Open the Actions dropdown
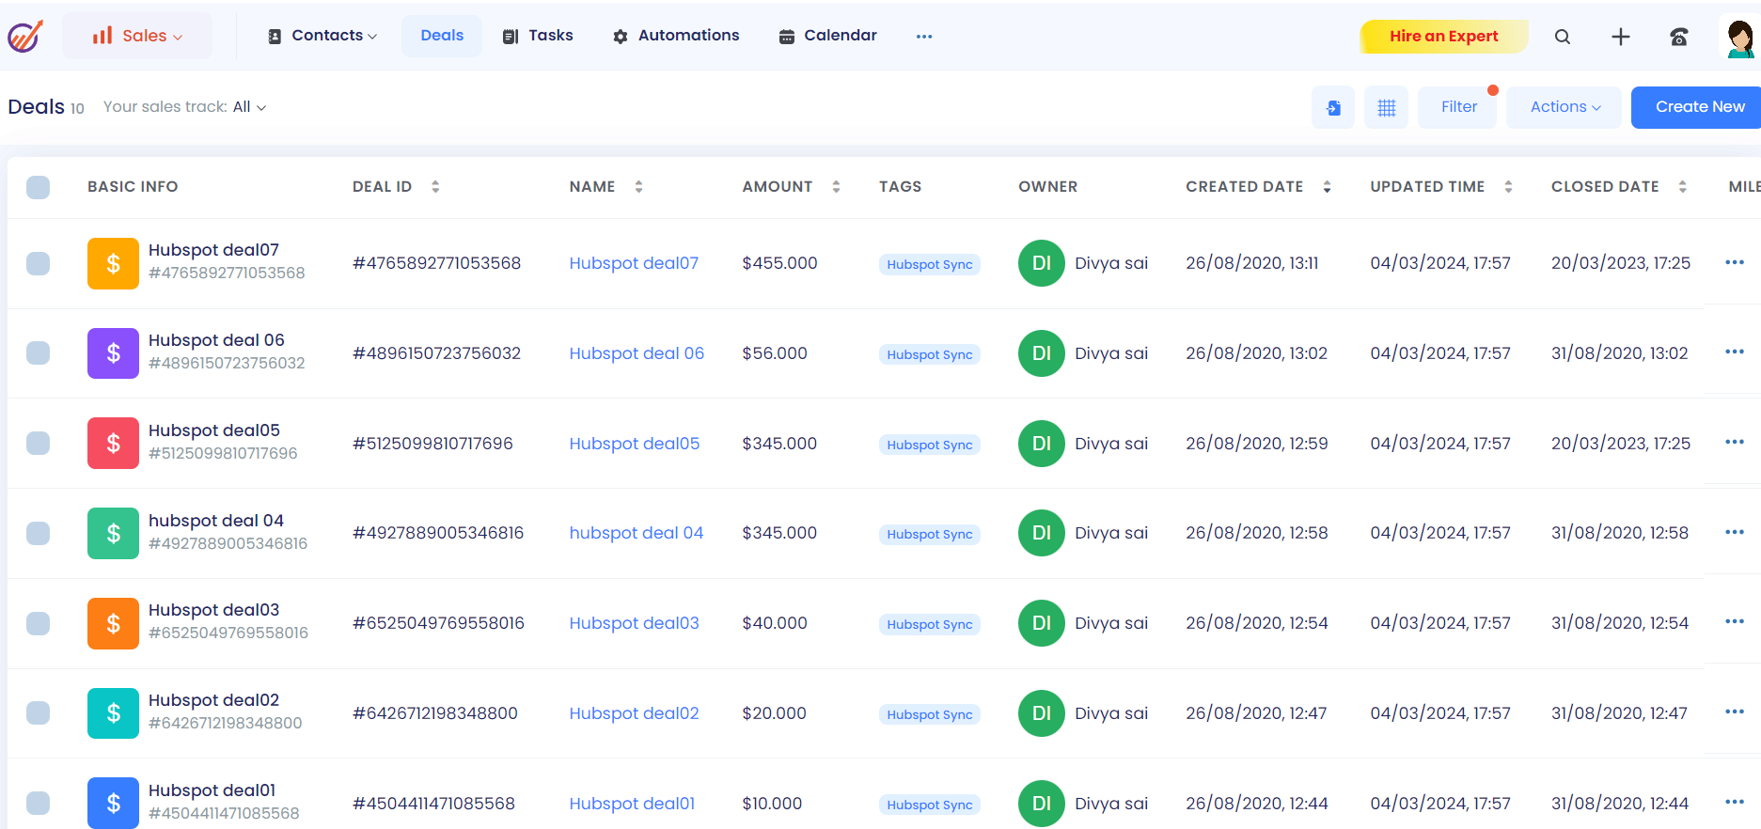 click(x=1564, y=107)
